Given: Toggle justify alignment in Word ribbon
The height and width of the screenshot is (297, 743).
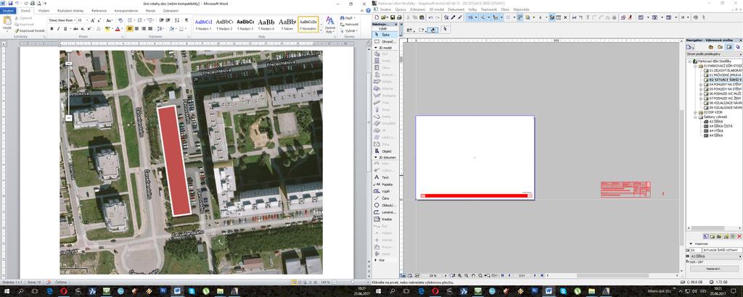Looking at the screenshot, I should 150,29.
